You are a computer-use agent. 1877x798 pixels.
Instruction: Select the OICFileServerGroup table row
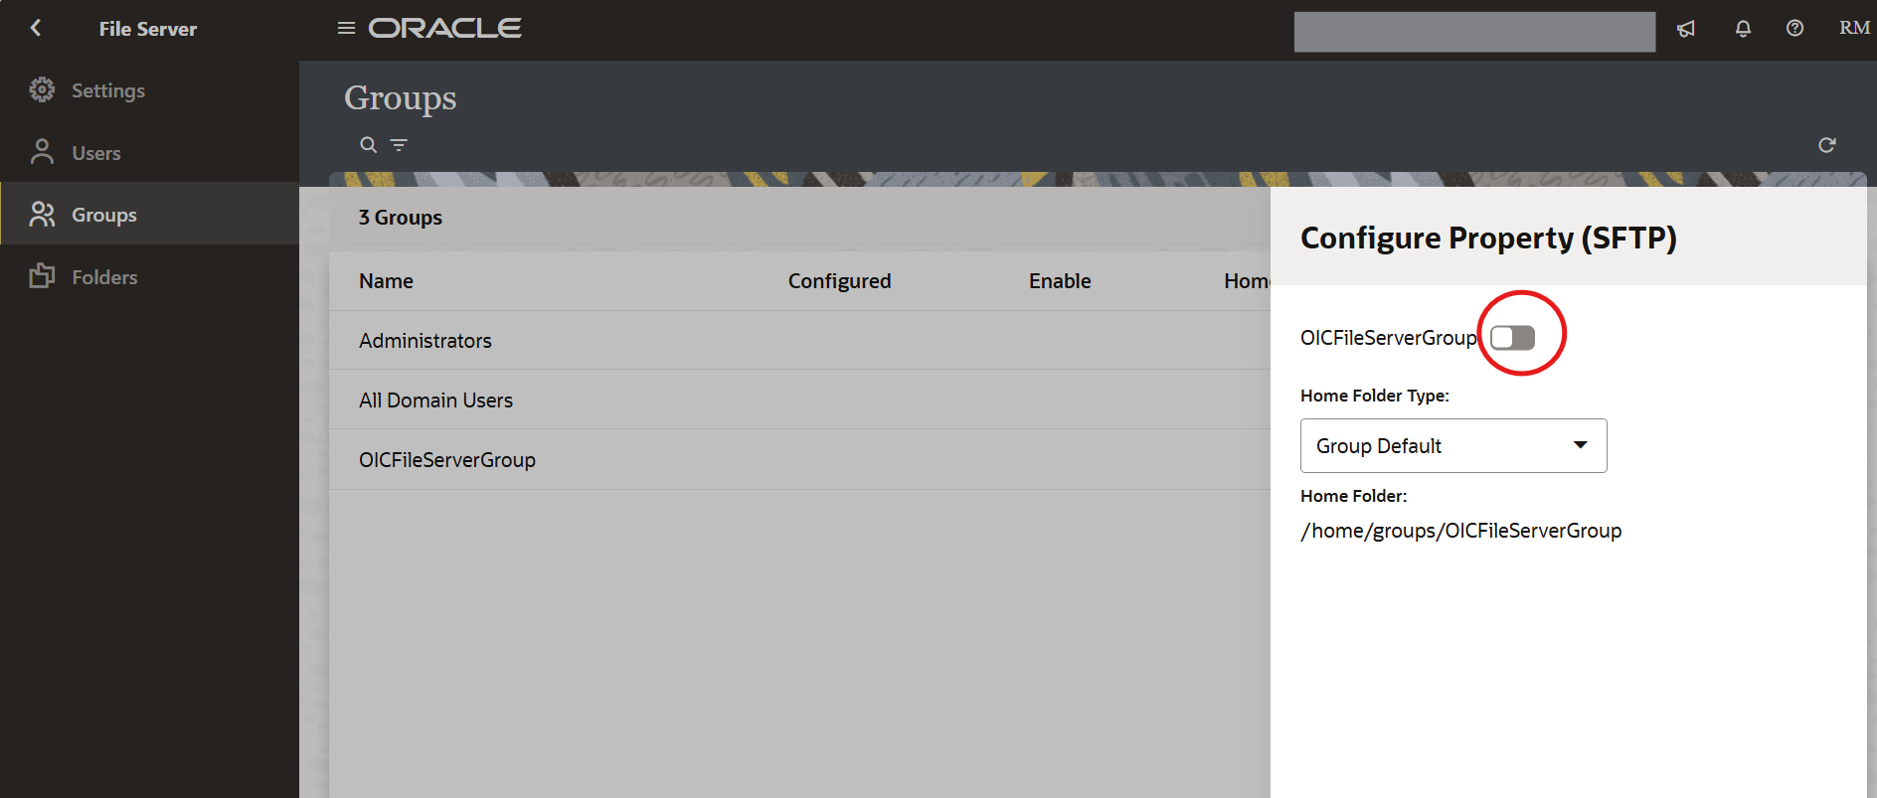(x=799, y=459)
